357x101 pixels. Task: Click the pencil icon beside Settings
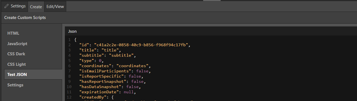(6, 6)
